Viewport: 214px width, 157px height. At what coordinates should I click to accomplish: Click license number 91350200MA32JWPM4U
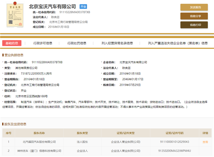[x=174, y=151]
